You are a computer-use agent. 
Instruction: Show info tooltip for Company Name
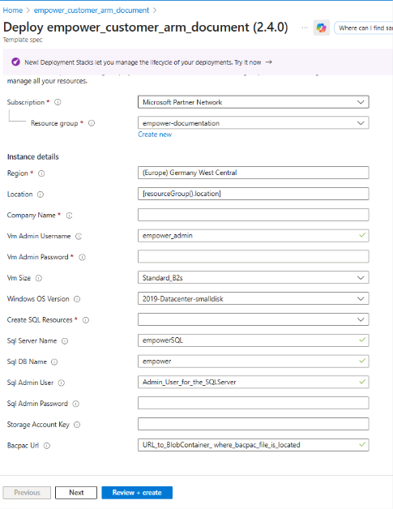coord(70,216)
